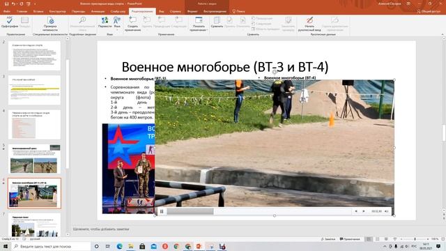Switch to the Формат video tab
This screenshot has height=251, width=446.
click(192, 11)
